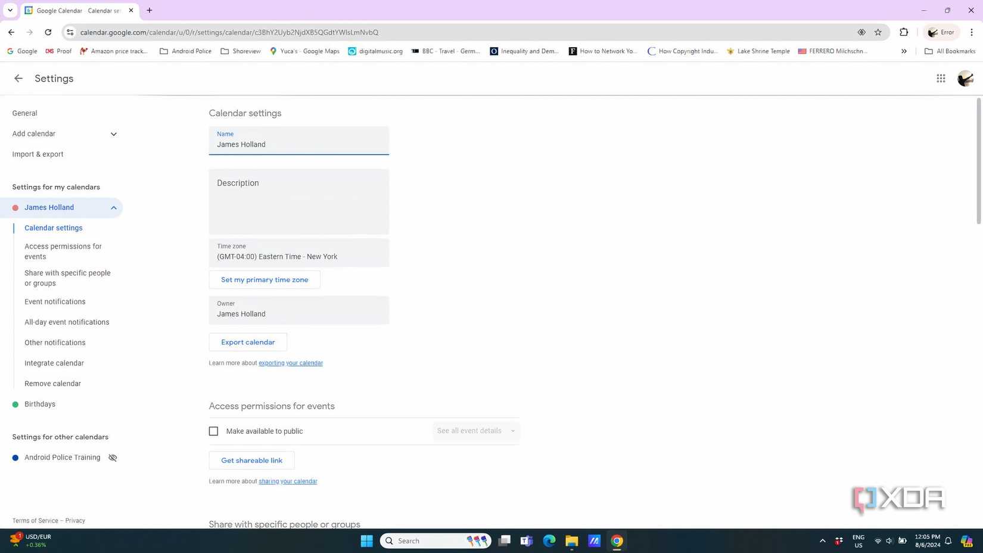Open the Privacy link
The width and height of the screenshot is (983, 553).
pos(75,521)
